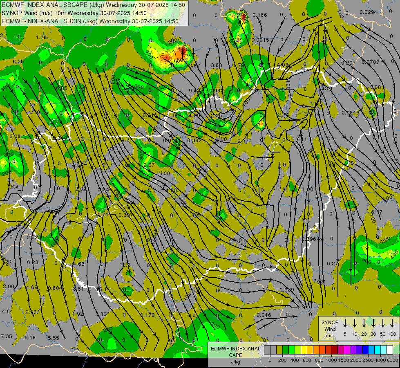This screenshot has width=400, height=368.
Task: Click the map value '3.08'
Action: [15, 136]
